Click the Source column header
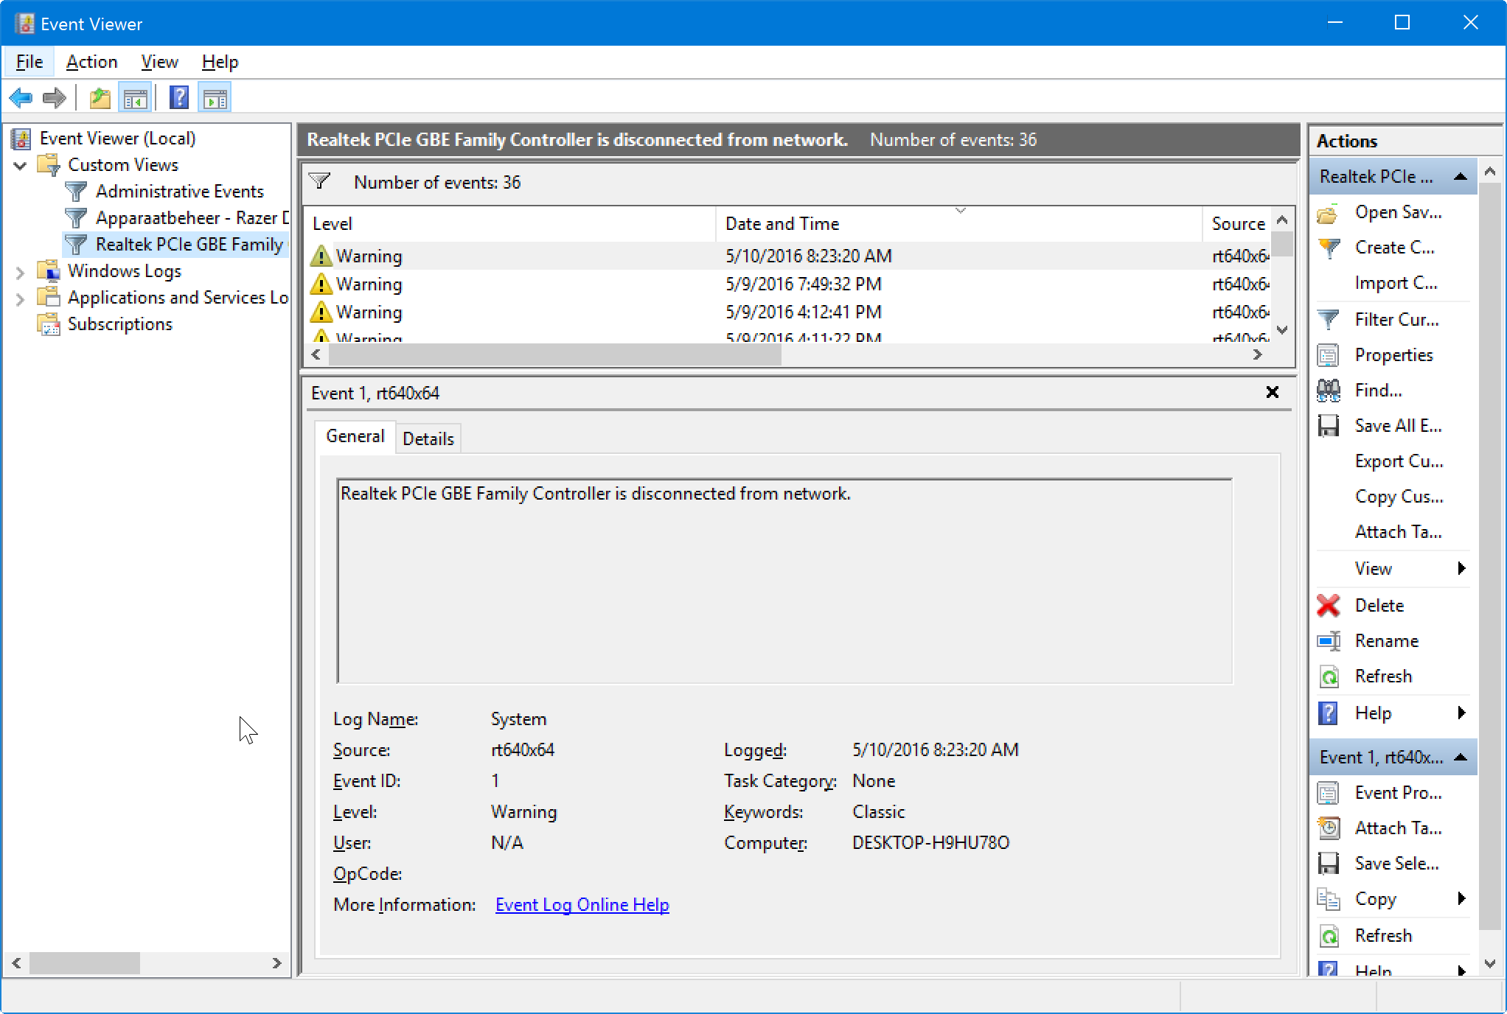This screenshot has width=1507, height=1014. click(1237, 224)
